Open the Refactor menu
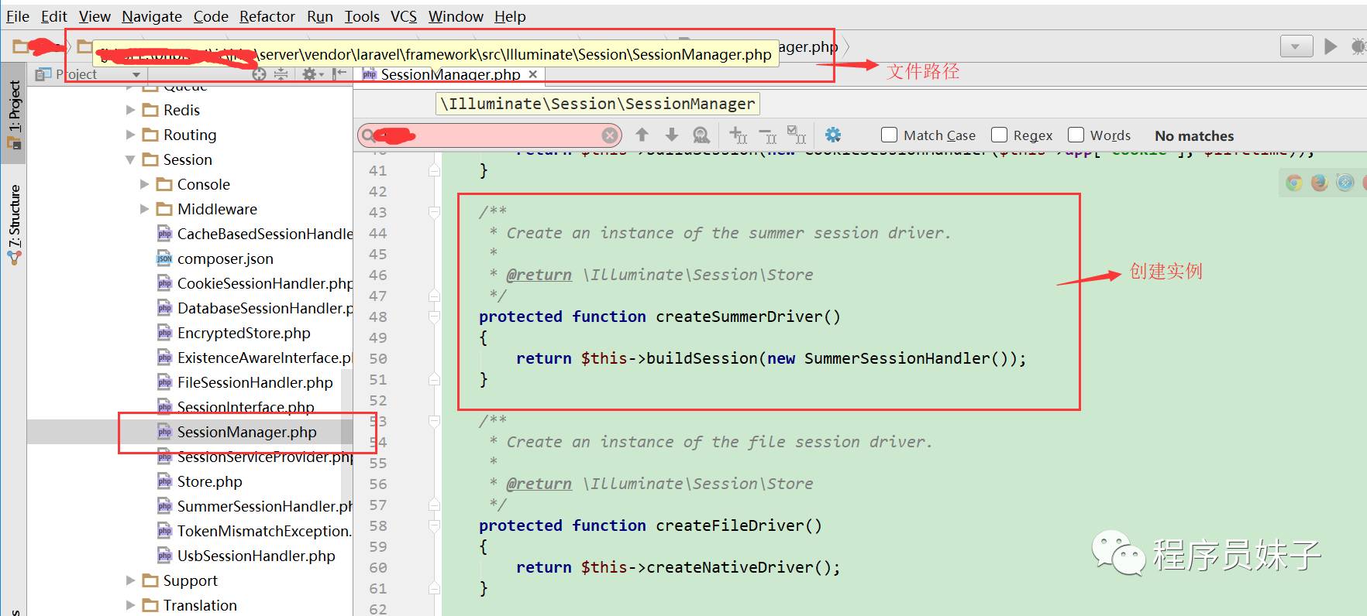Screen dimensions: 1367x616 coord(267,16)
